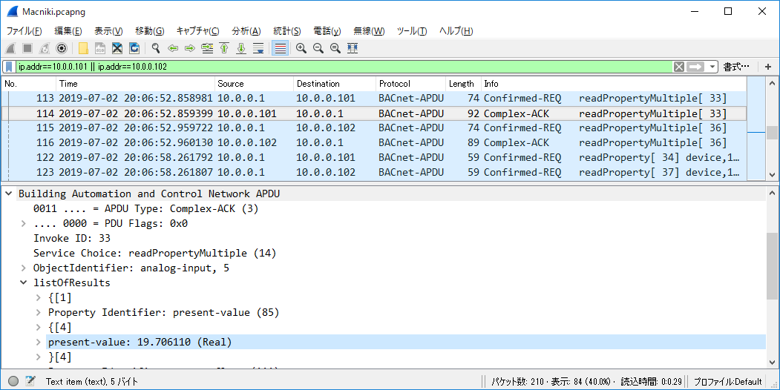Open capture options gear icon
The width and height of the screenshot is (780, 390).
click(x=62, y=48)
